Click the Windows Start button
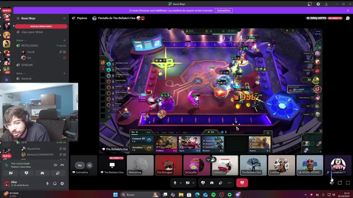This screenshot has width=353, height=198. 116,195
